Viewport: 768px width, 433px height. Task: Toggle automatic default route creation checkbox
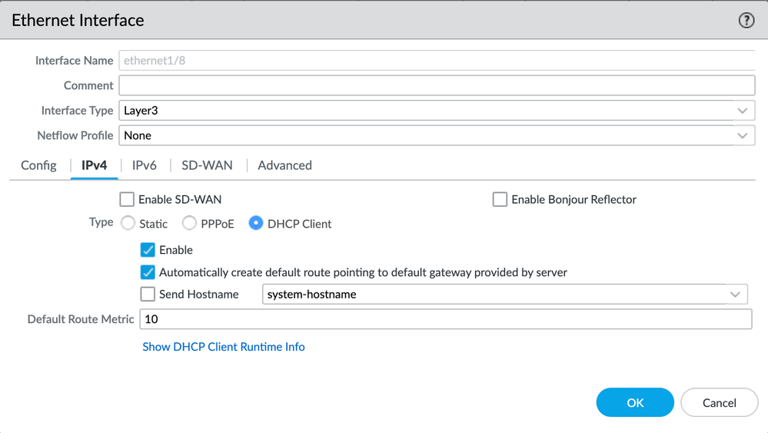click(148, 272)
